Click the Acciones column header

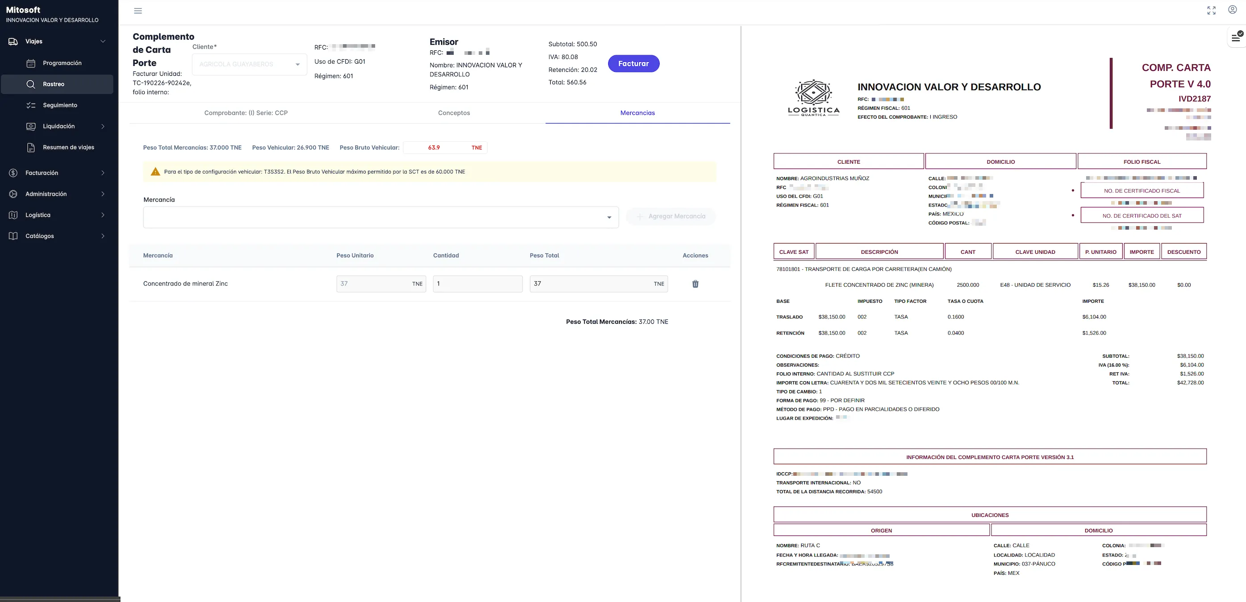(x=695, y=256)
